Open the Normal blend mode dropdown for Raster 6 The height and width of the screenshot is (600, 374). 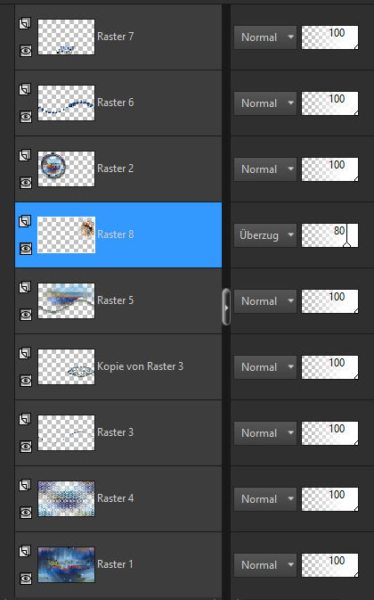coord(265,103)
